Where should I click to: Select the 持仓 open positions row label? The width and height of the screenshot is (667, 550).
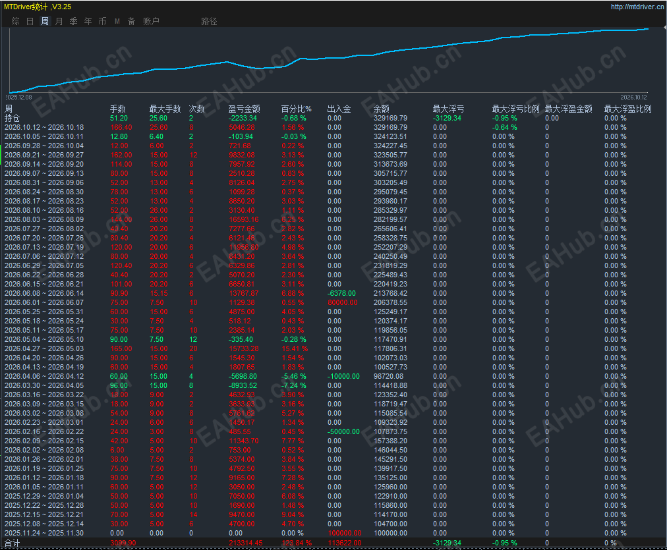13,118
